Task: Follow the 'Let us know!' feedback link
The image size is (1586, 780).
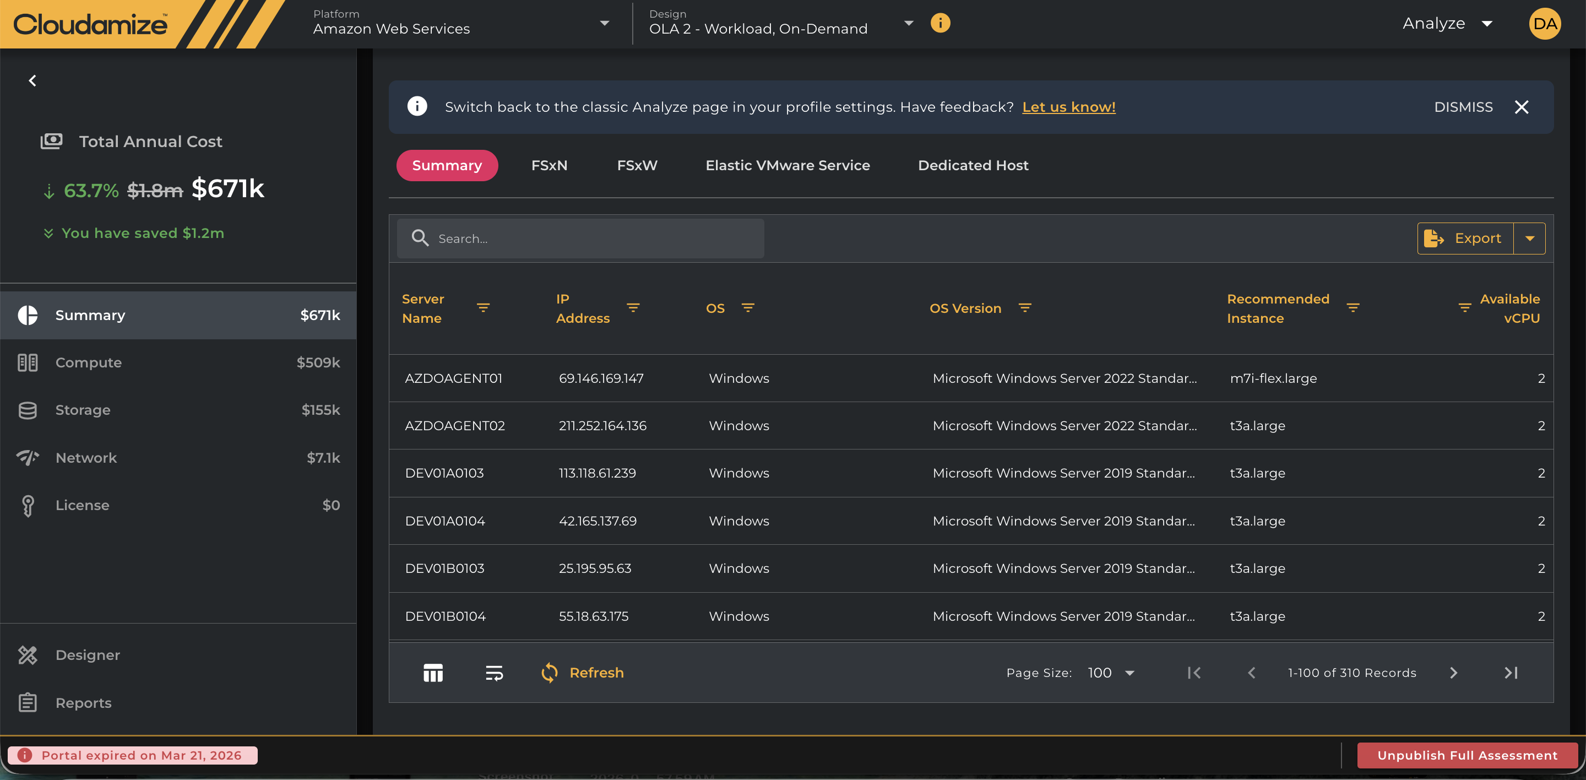Action: pos(1069,107)
